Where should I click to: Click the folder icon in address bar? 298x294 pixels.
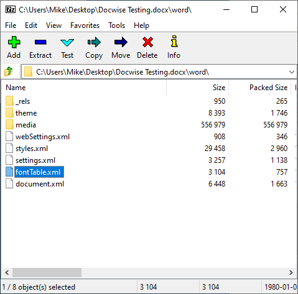[28, 71]
